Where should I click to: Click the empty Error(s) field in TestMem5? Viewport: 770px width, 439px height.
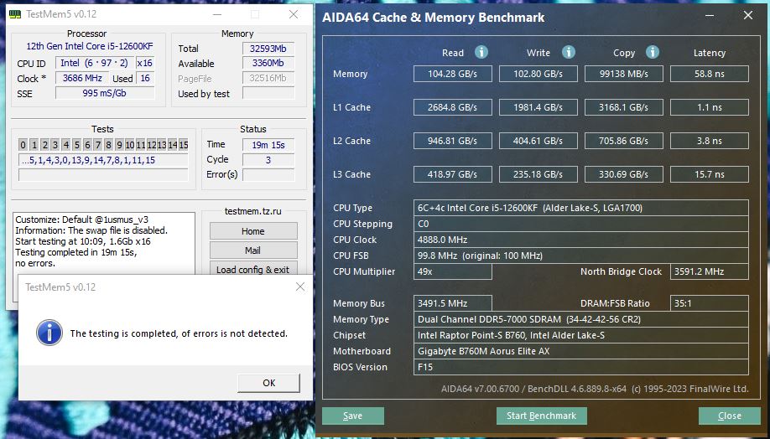[x=268, y=174]
